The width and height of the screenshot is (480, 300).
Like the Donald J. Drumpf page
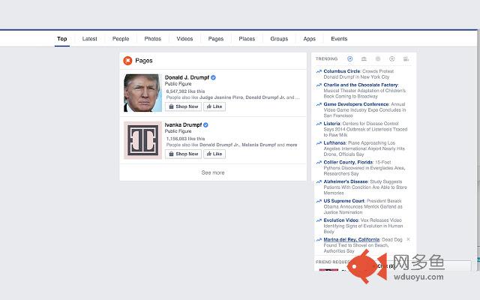tap(214, 106)
